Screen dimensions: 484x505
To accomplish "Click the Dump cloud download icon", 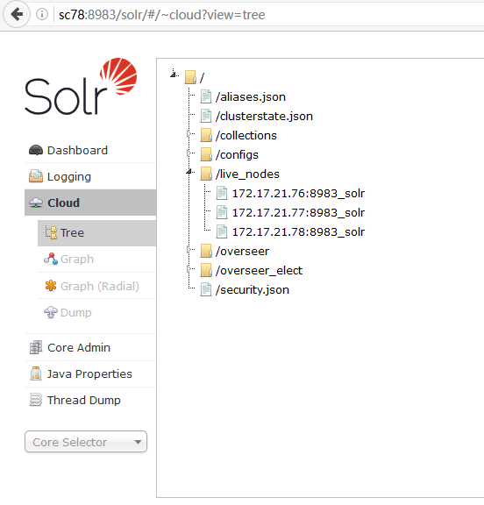I will coord(51,312).
